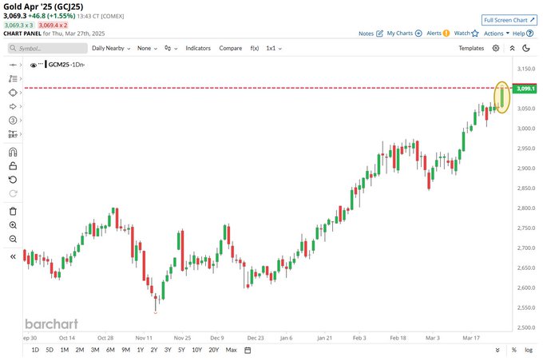Screen dimensions: 543x361
Task: Open the 1x1 grid layout dropdown
Action: point(274,48)
